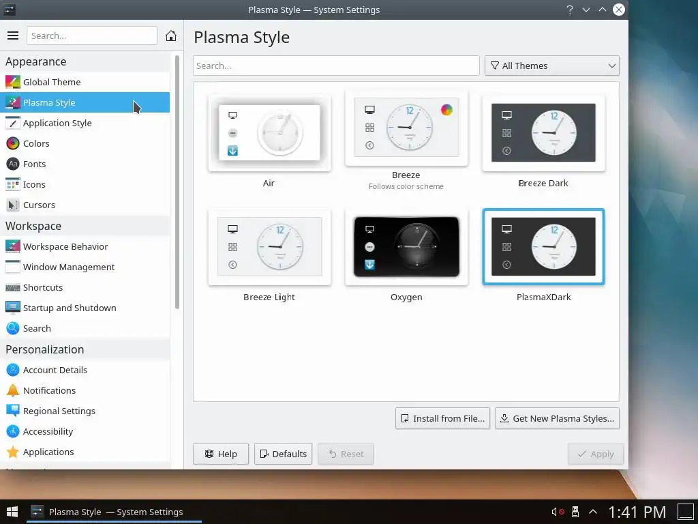698x524 pixels.
Task: Click the Accessibility sidebar label
Action: (x=48, y=431)
